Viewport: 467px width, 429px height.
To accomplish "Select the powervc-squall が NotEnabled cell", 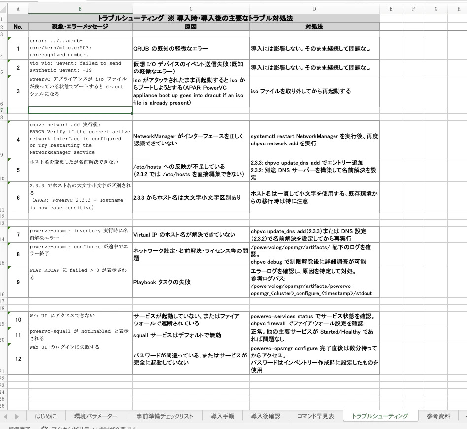I will point(80,335).
